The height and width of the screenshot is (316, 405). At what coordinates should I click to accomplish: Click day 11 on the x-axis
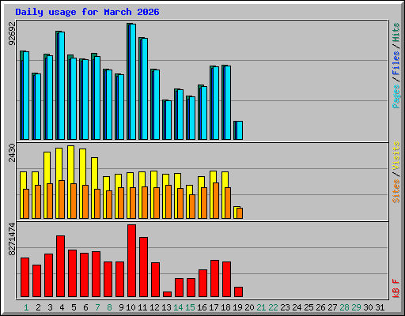tap(142, 307)
